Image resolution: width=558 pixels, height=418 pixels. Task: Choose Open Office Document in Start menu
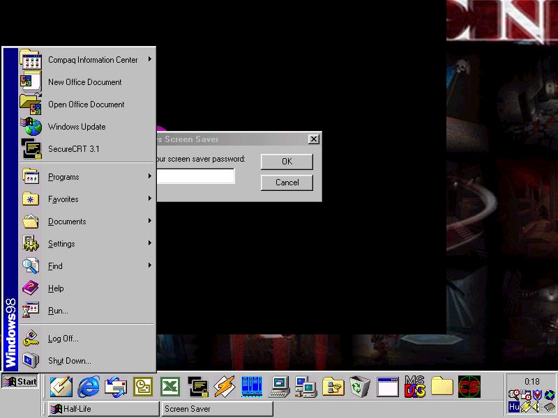click(86, 104)
